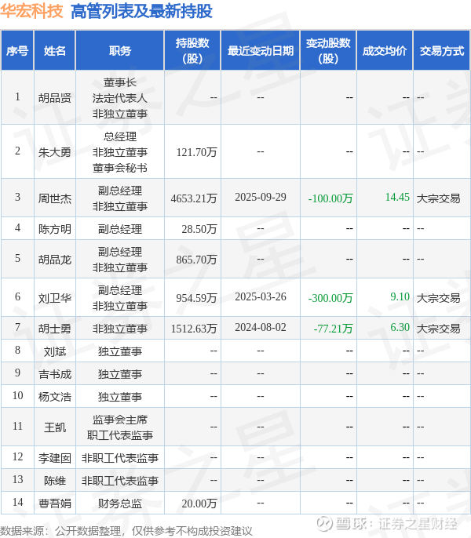Select the name 刘斌
Image resolution: width=471 pixels, height=538 pixels.
(55, 351)
